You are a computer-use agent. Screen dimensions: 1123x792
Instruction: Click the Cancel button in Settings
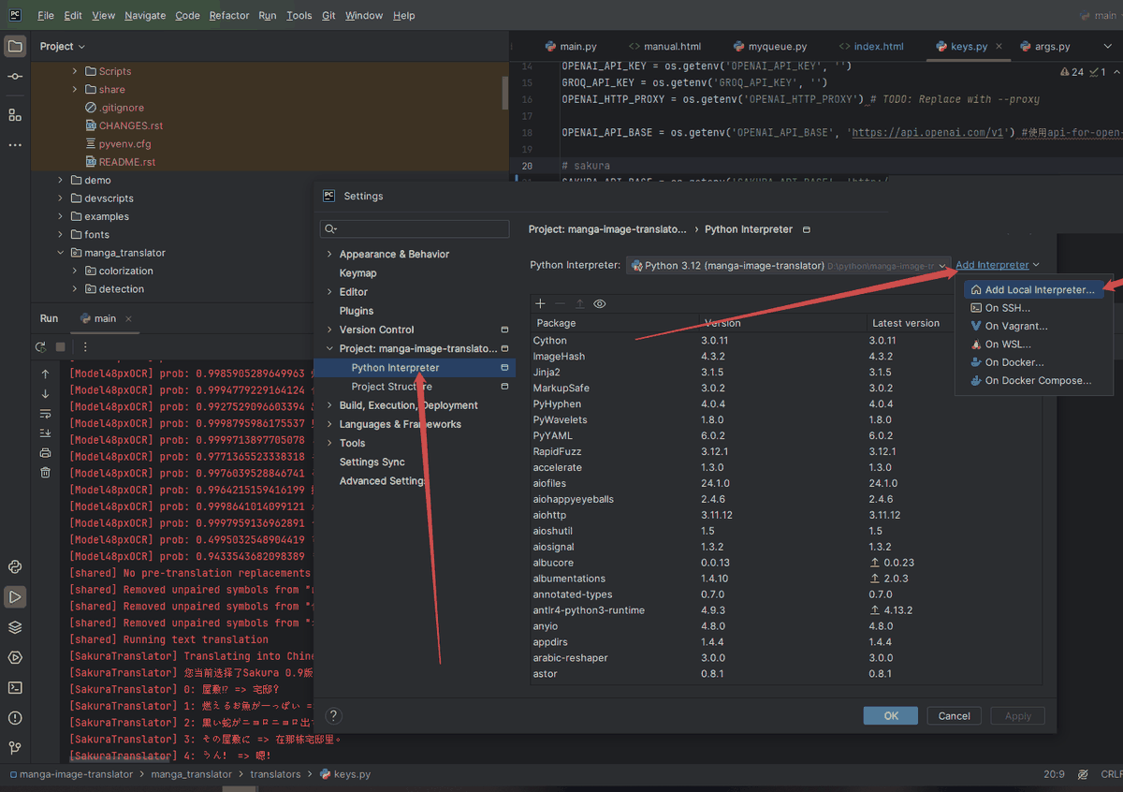[954, 715]
